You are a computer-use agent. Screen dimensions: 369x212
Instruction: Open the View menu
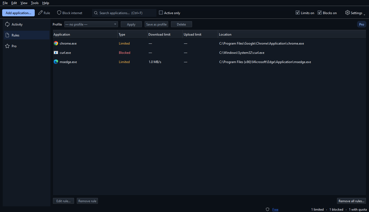pos(24,3)
